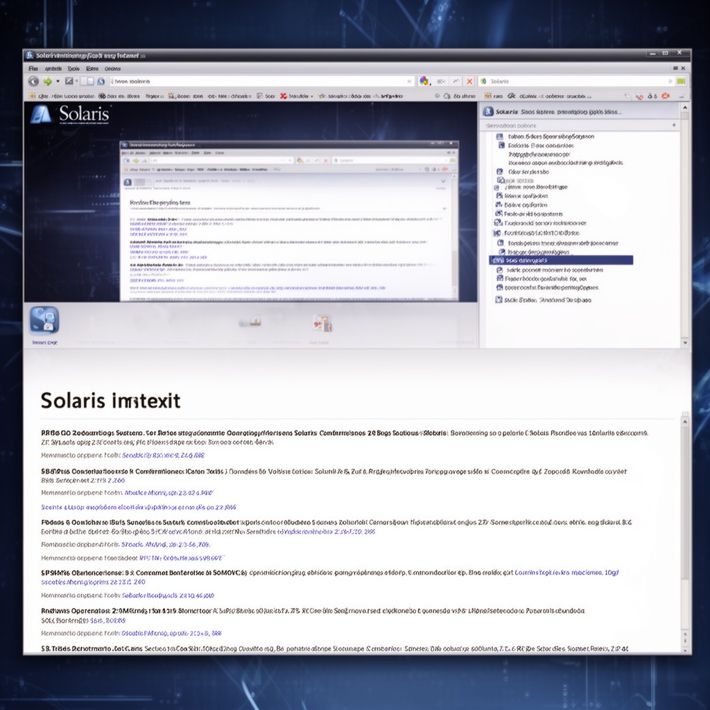Viewport: 710px width, 710px height.
Task: Click the red swirl icon ending the bookmarks bar
Action: (665, 96)
